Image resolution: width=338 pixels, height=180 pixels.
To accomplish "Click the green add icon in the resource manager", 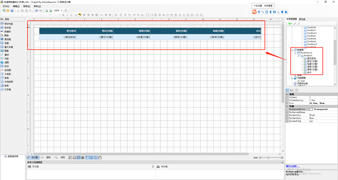I will pyautogui.click(x=289, y=24).
